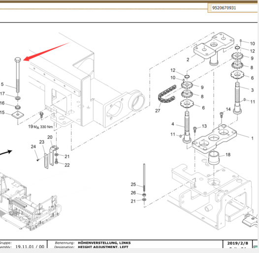Click the cylindrical bushing drawing for part 18
Screen dimensions: 259x253
pos(214,158)
